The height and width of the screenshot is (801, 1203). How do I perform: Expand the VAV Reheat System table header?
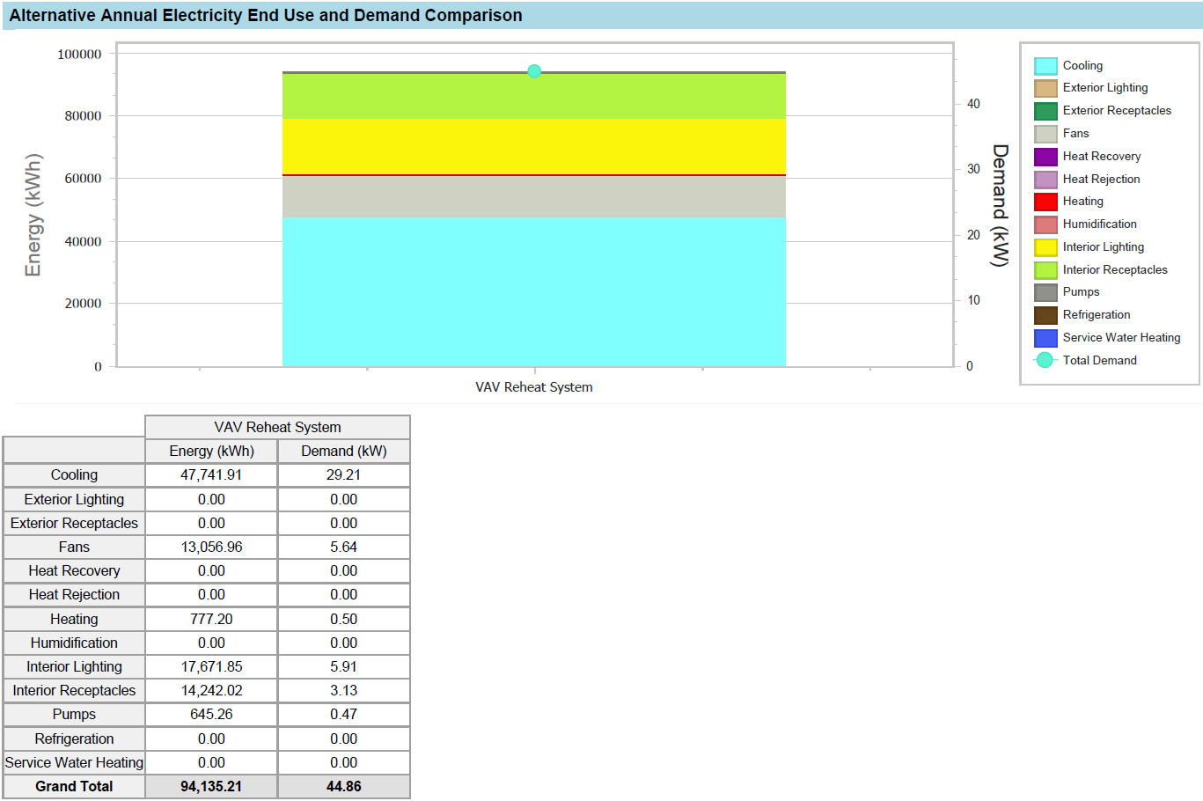277,427
